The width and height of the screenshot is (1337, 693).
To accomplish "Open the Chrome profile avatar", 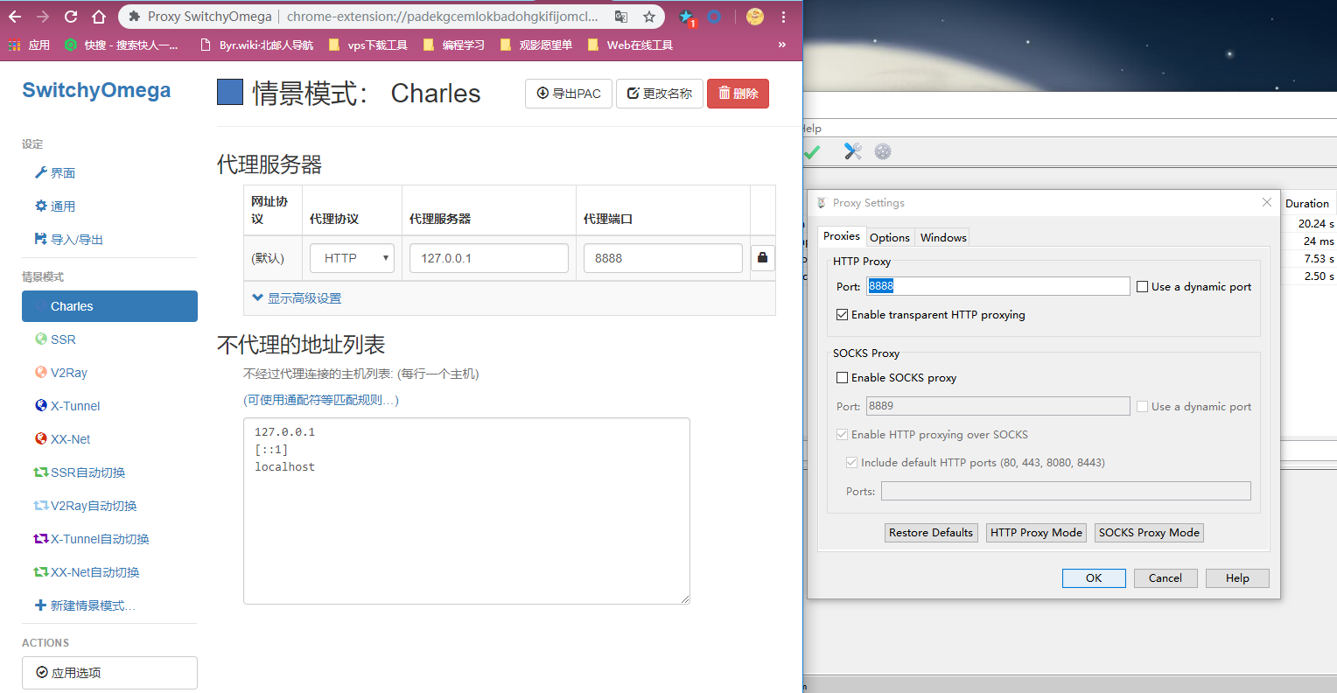I will click(x=755, y=17).
